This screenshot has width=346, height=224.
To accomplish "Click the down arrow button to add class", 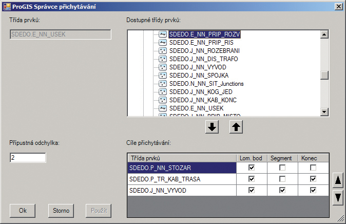I will (211, 127).
